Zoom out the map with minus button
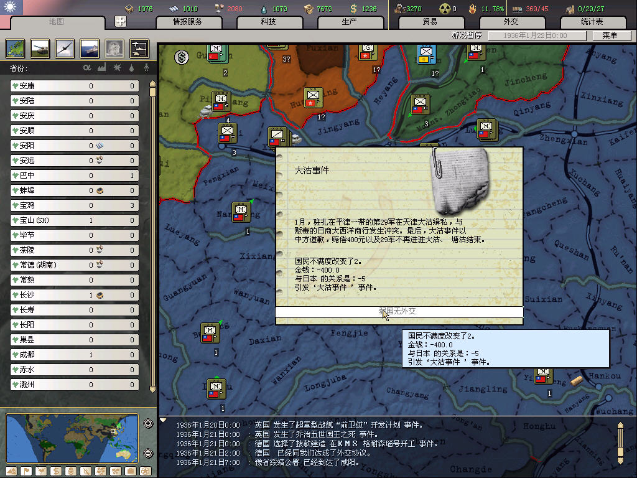 [148, 453]
